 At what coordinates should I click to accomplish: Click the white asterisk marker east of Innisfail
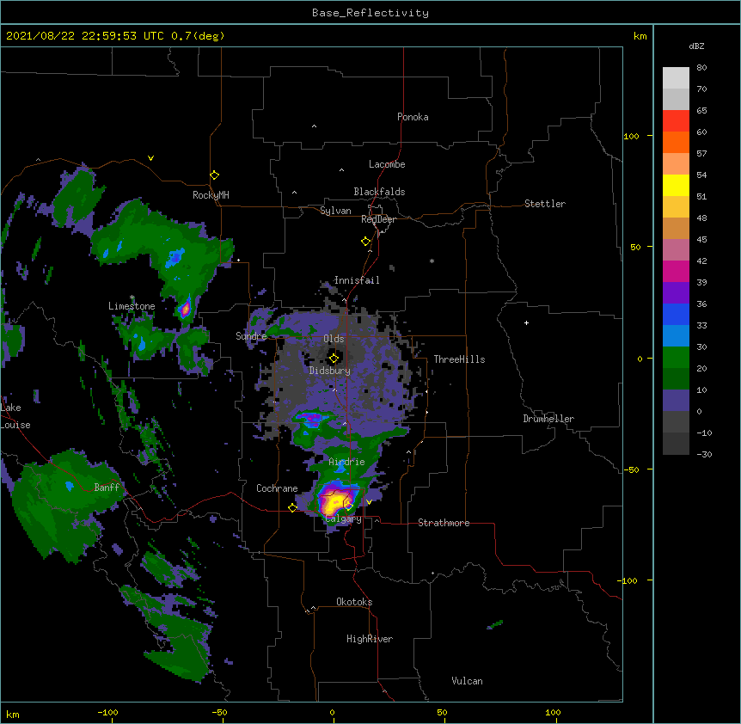[432, 261]
